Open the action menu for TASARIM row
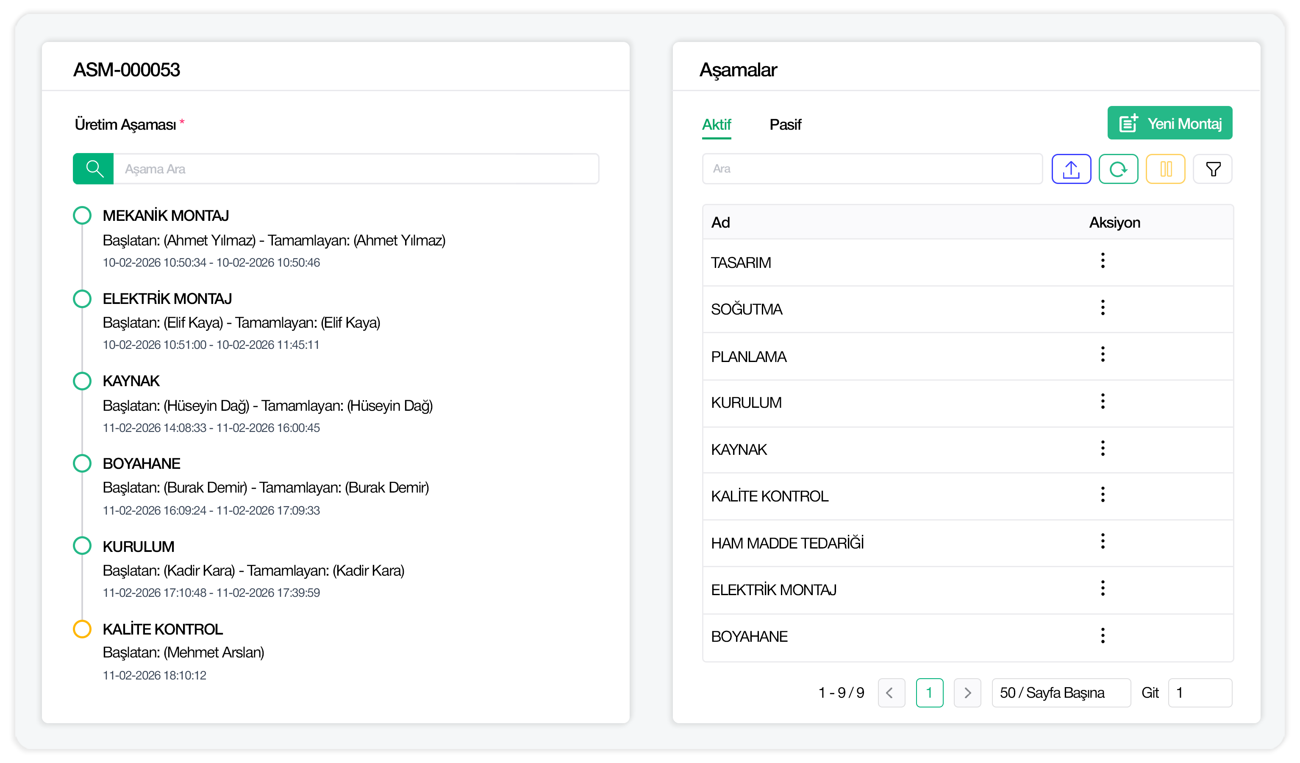 coord(1103,261)
